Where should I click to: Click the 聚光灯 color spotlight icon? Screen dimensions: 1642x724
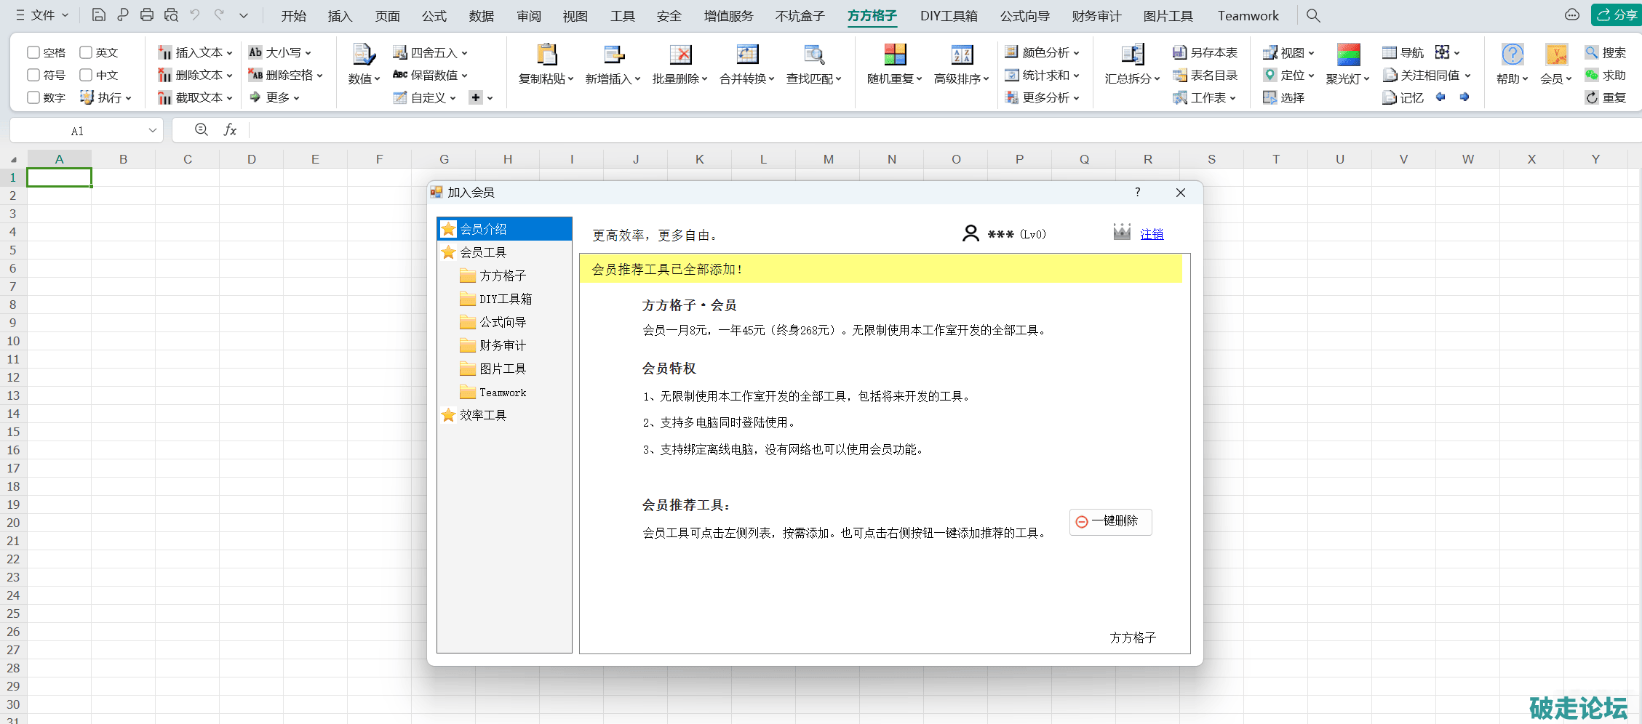[x=1348, y=55]
